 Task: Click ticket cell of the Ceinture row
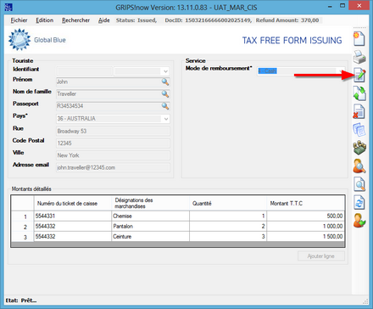click(73, 237)
